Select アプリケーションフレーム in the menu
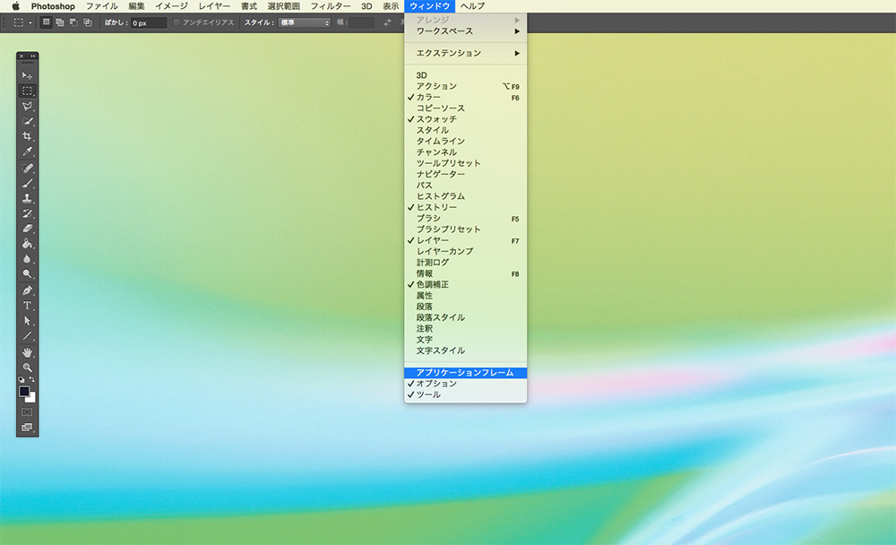The image size is (896, 545). coord(465,372)
